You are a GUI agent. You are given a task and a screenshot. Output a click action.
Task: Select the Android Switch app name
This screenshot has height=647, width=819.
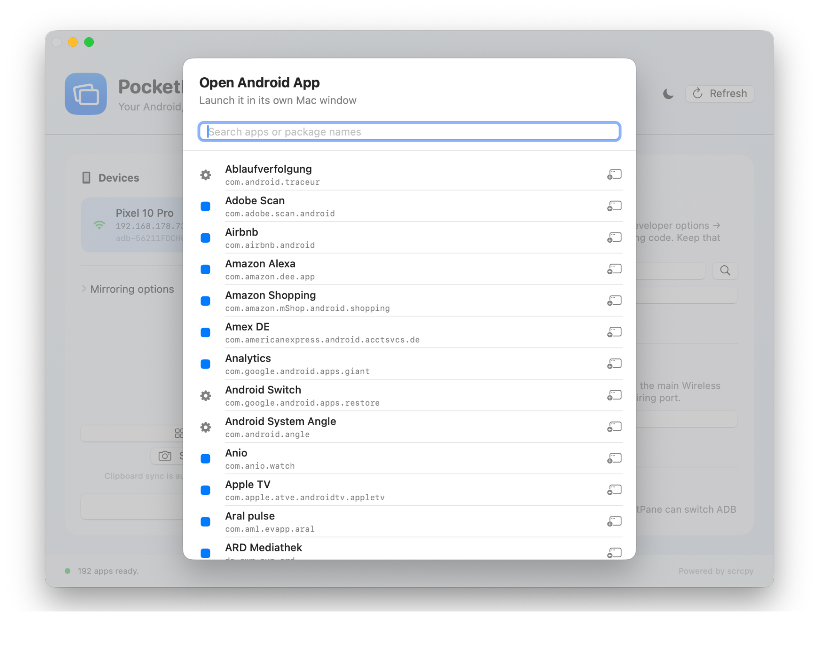(x=263, y=390)
